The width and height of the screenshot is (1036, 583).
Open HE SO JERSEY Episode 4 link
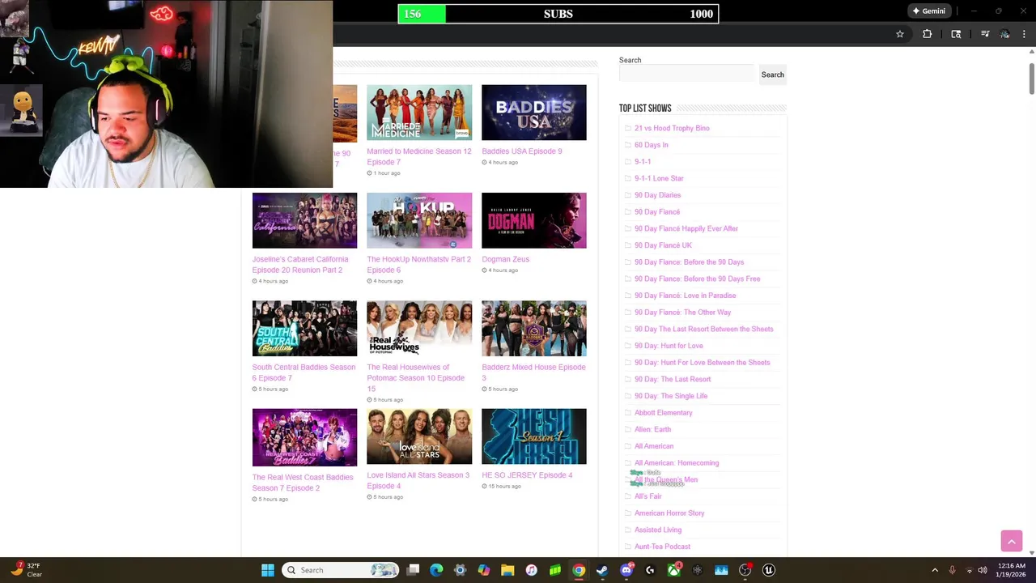pyautogui.click(x=527, y=475)
